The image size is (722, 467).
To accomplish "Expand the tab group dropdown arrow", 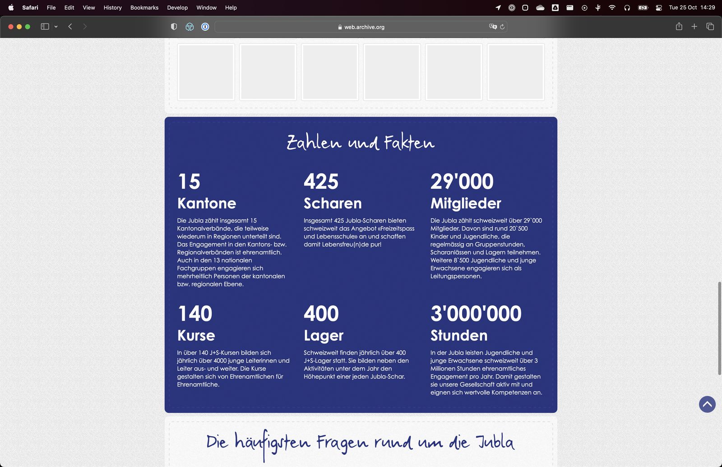I will 56,27.
